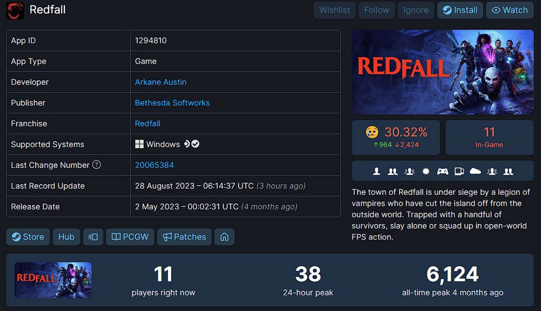Click the Steam Cloud category icon
Image resolution: width=541 pixels, height=311 pixels.
pos(475,171)
